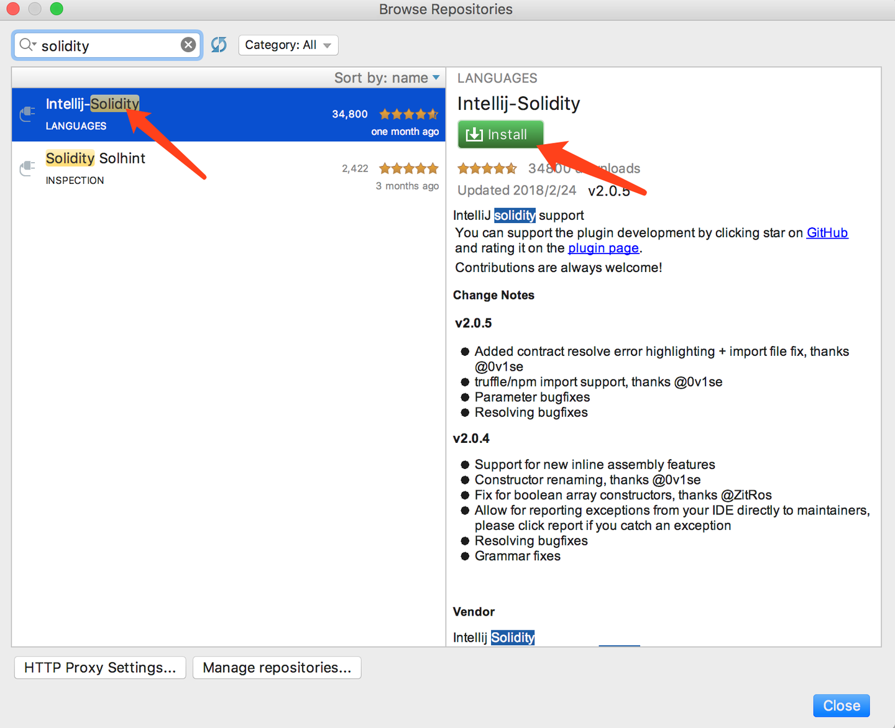Image resolution: width=895 pixels, height=728 pixels.
Task: Click the green window zoom button
Action: [57, 9]
